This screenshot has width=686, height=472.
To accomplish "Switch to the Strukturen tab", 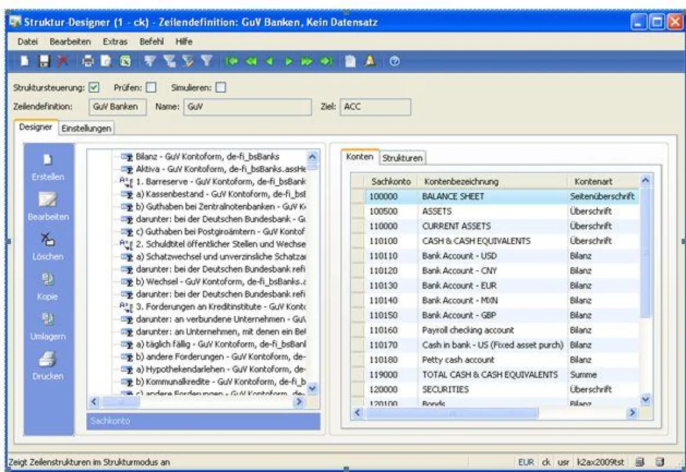I will pos(402,158).
